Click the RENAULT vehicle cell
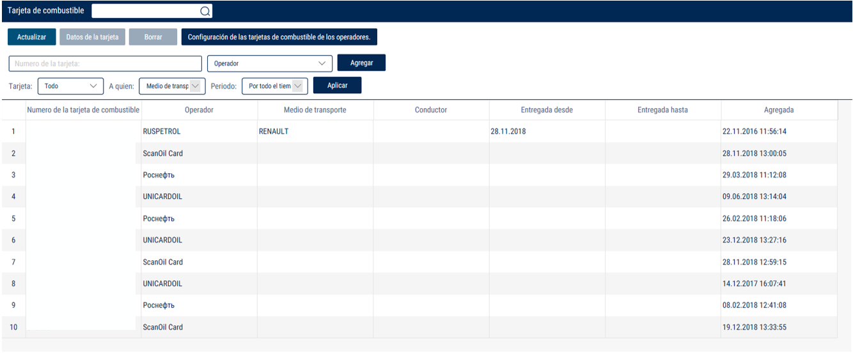853x353 pixels. 274,131
